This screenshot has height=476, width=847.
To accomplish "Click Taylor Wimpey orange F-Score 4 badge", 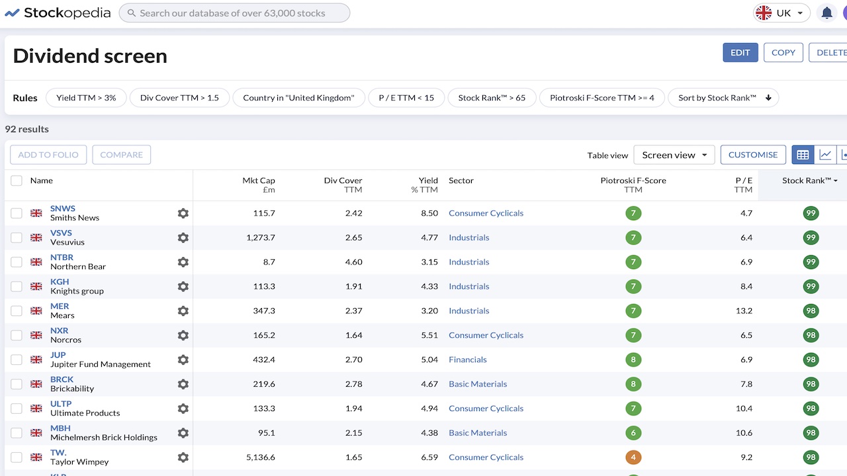I will 633,457.
